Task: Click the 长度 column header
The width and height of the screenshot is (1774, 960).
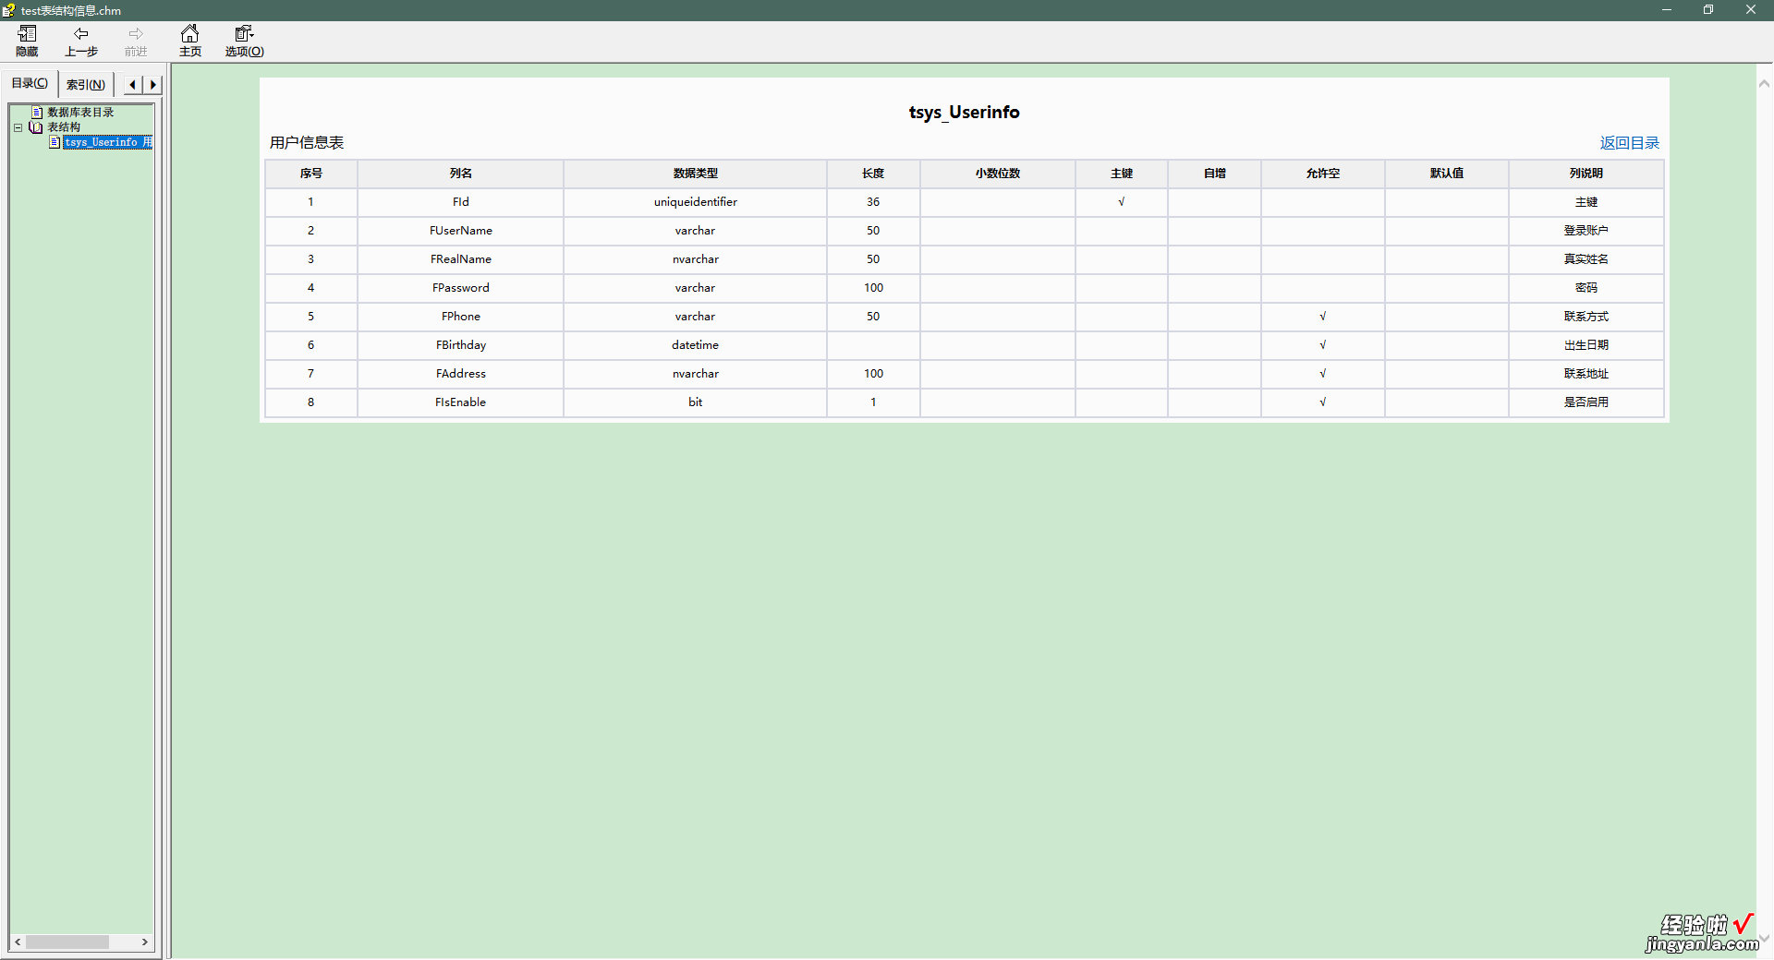Action: click(873, 174)
